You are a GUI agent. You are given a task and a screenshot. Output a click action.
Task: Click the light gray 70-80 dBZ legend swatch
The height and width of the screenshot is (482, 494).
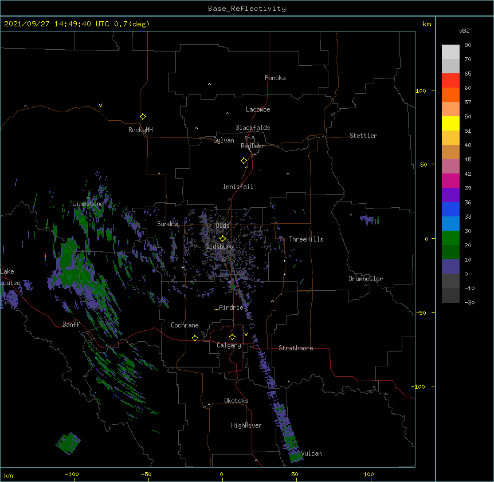tap(450, 52)
